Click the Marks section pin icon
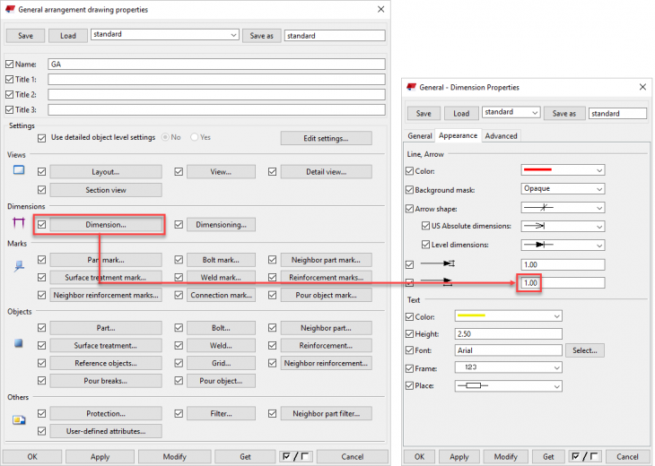This screenshot has width=655, height=466. tap(19, 266)
